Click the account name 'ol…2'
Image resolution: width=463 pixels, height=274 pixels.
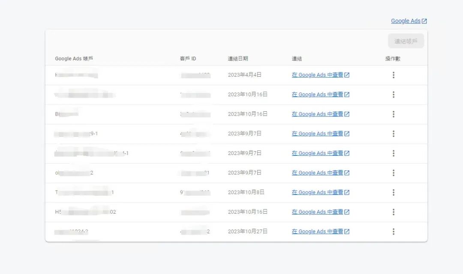coord(74,173)
